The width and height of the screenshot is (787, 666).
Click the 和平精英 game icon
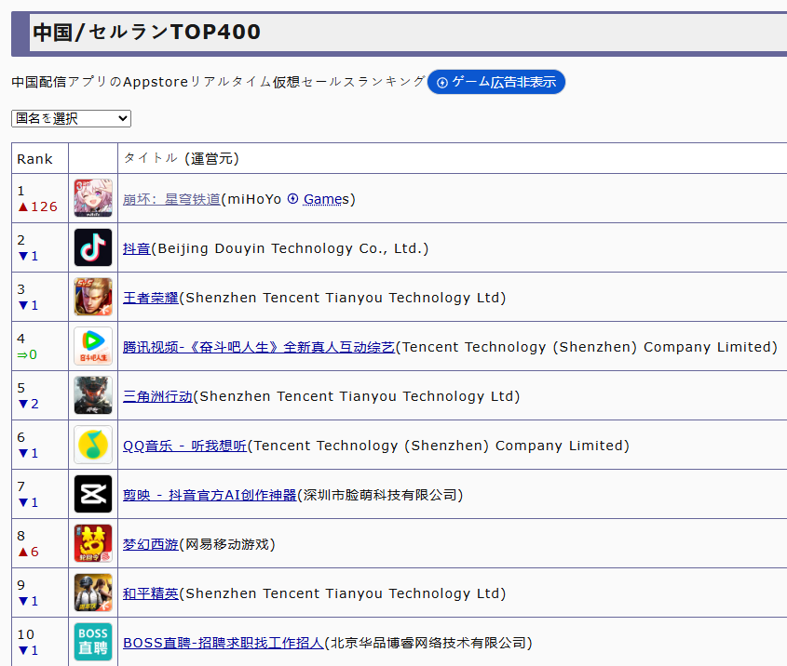(93, 593)
